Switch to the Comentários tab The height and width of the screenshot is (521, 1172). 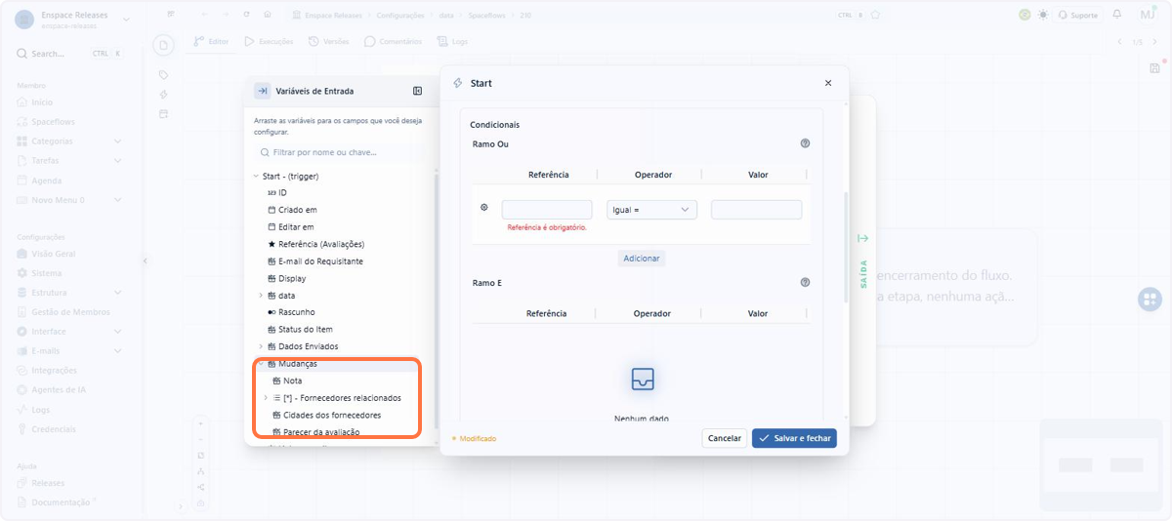click(393, 42)
